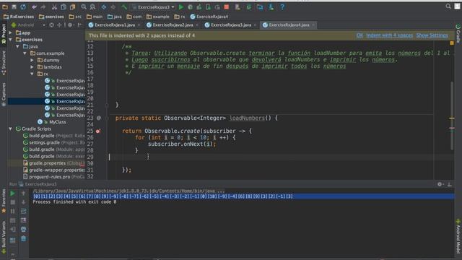
Task: Toggle the Build Variants tool window
Action: pyautogui.click(x=4, y=238)
